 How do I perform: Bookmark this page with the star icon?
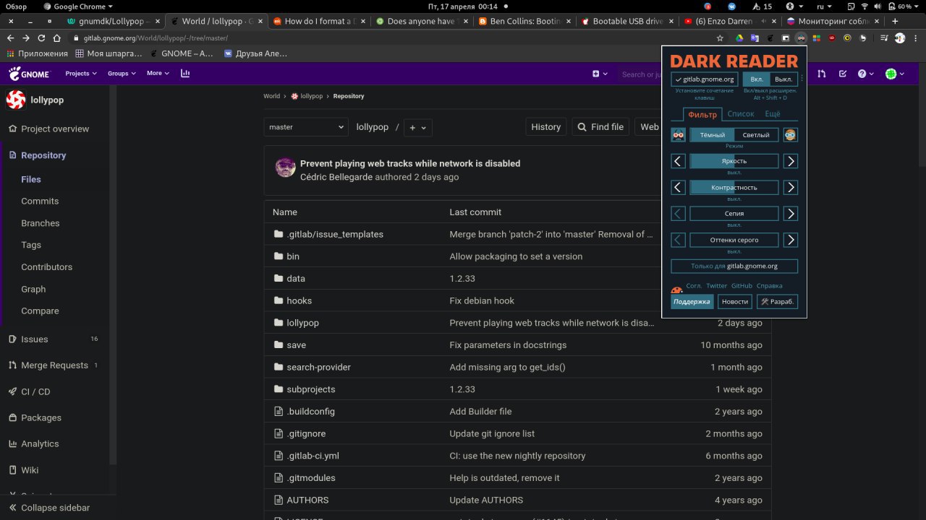[720, 38]
